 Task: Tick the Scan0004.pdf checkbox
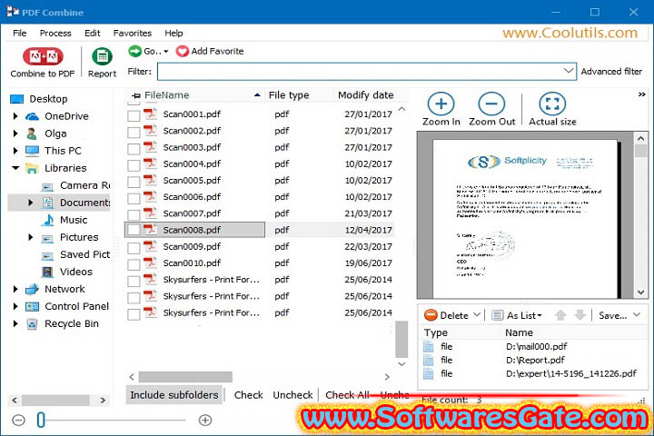click(x=134, y=165)
